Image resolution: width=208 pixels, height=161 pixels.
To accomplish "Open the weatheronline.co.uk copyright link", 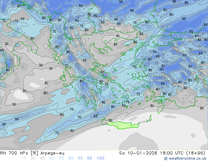I will (x=185, y=158).
